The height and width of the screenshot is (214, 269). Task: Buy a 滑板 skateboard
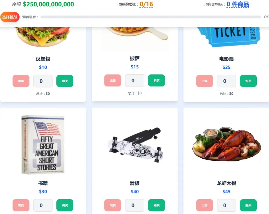coord(156,205)
